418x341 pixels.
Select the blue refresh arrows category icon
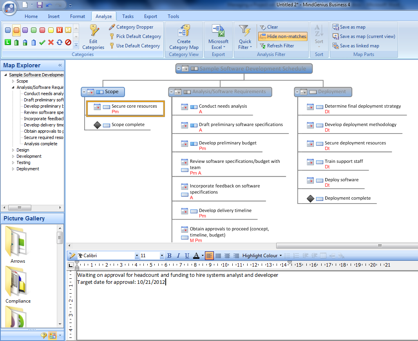coord(60,42)
